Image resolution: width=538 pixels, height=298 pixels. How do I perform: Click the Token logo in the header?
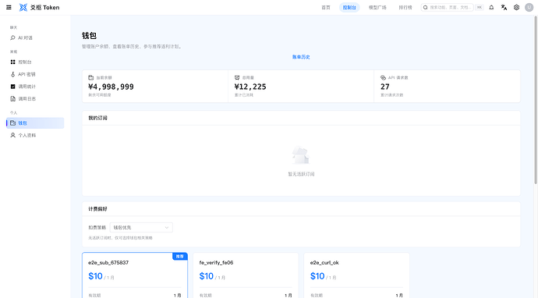coord(39,7)
